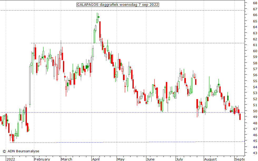Click price level 63 on y-axis
This screenshot has height=161, width=258.
click(255, 33)
